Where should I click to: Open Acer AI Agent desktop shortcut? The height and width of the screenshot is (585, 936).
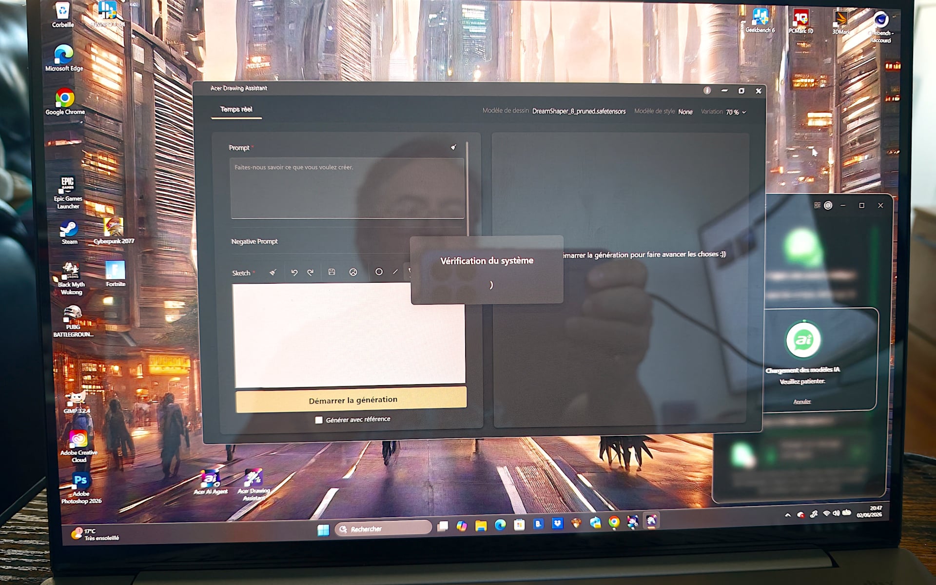pos(210,483)
